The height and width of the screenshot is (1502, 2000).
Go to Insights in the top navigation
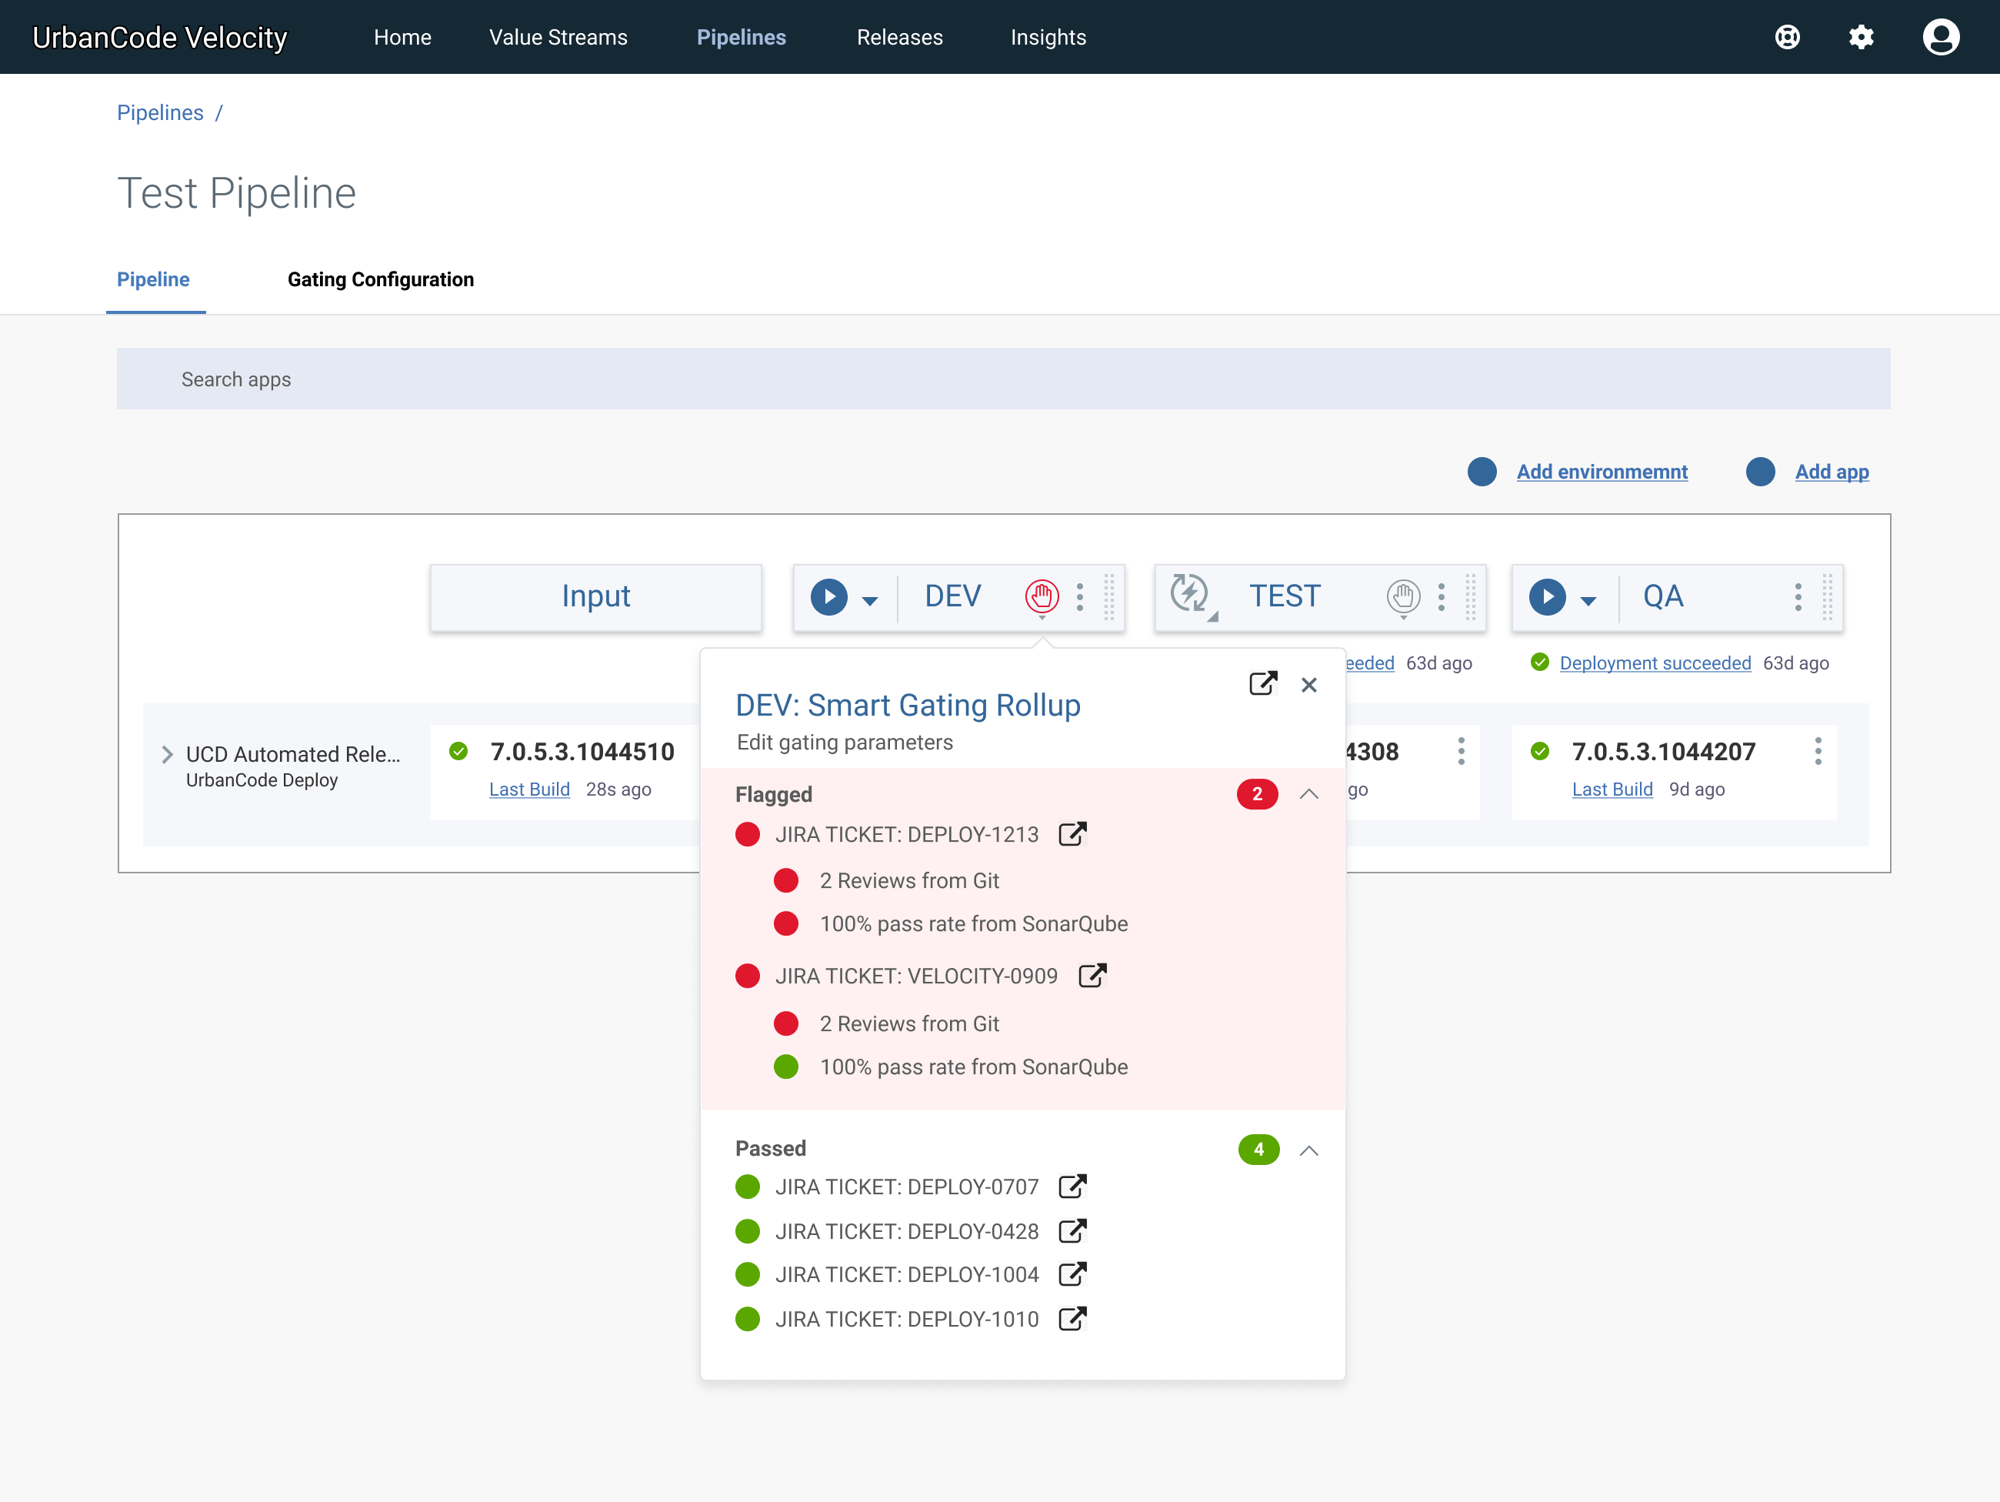pyautogui.click(x=1048, y=37)
